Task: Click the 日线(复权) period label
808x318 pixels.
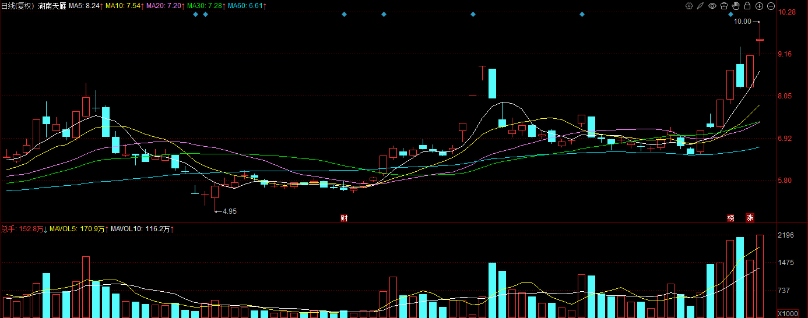Action: tap(18, 6)
